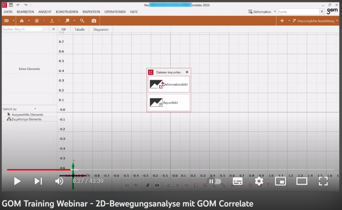Viewport: 342px width, 210px height.
Task: Choose Deformationsbild in import dialog
Action: (168, 84)
